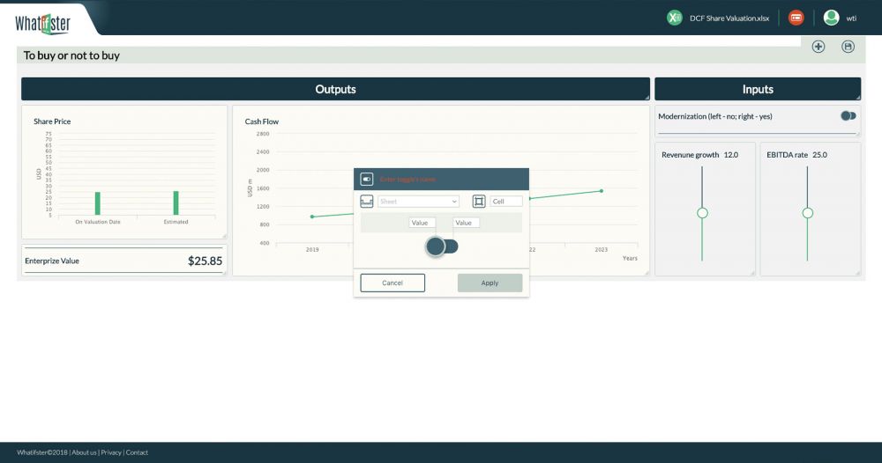Click the plus icon to add element

click(x=818, y=47)
